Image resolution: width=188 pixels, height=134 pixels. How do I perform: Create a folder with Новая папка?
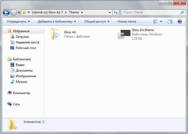[127, 21]
